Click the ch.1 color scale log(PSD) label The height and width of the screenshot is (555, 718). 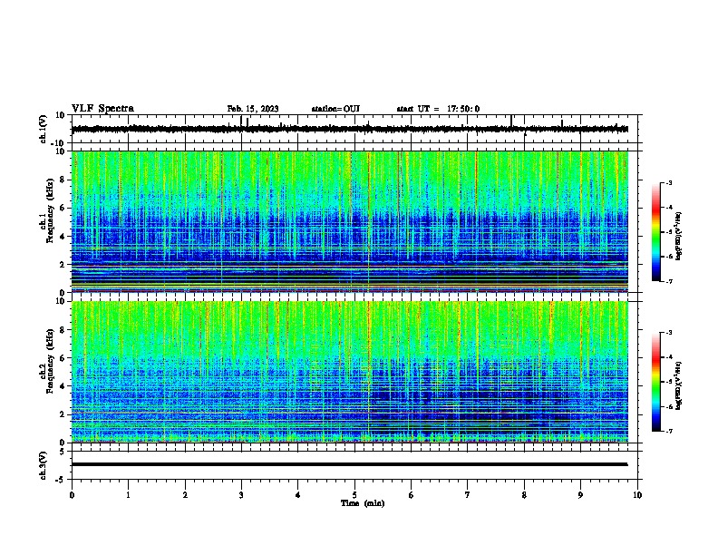(x=679, y=236)
